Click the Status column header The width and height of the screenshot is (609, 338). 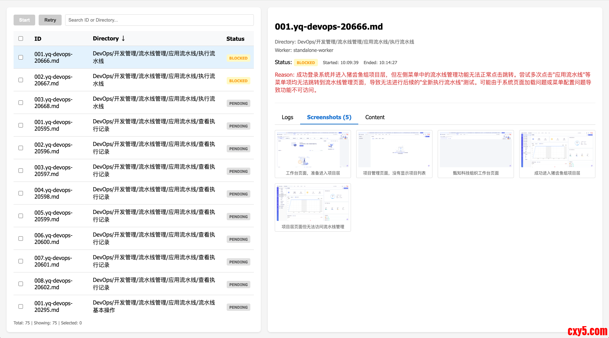pos(235,39)
